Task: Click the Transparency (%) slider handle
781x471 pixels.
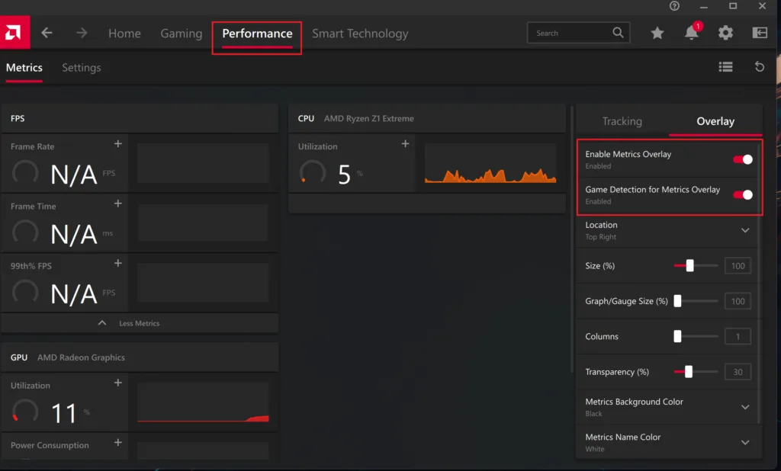Action: [689, 372]
